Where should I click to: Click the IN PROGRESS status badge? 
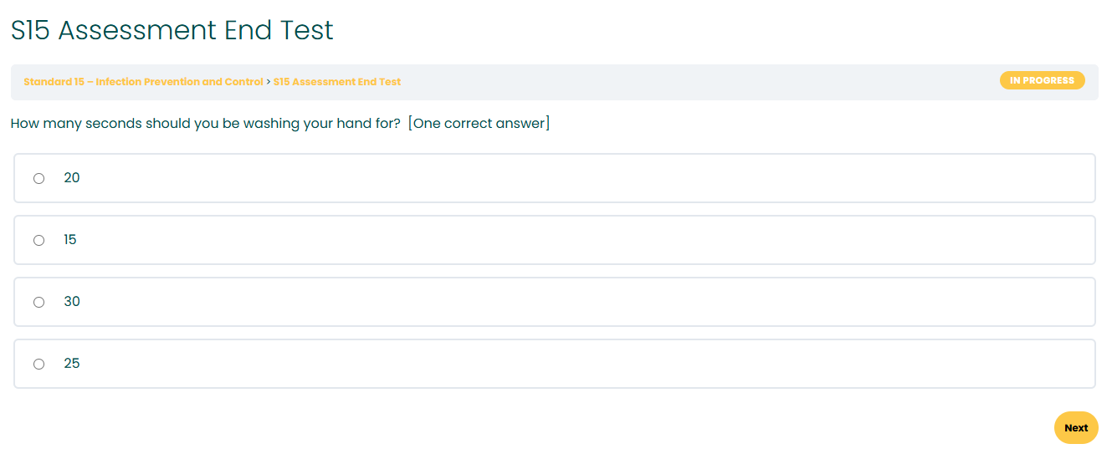[1042, 80]
